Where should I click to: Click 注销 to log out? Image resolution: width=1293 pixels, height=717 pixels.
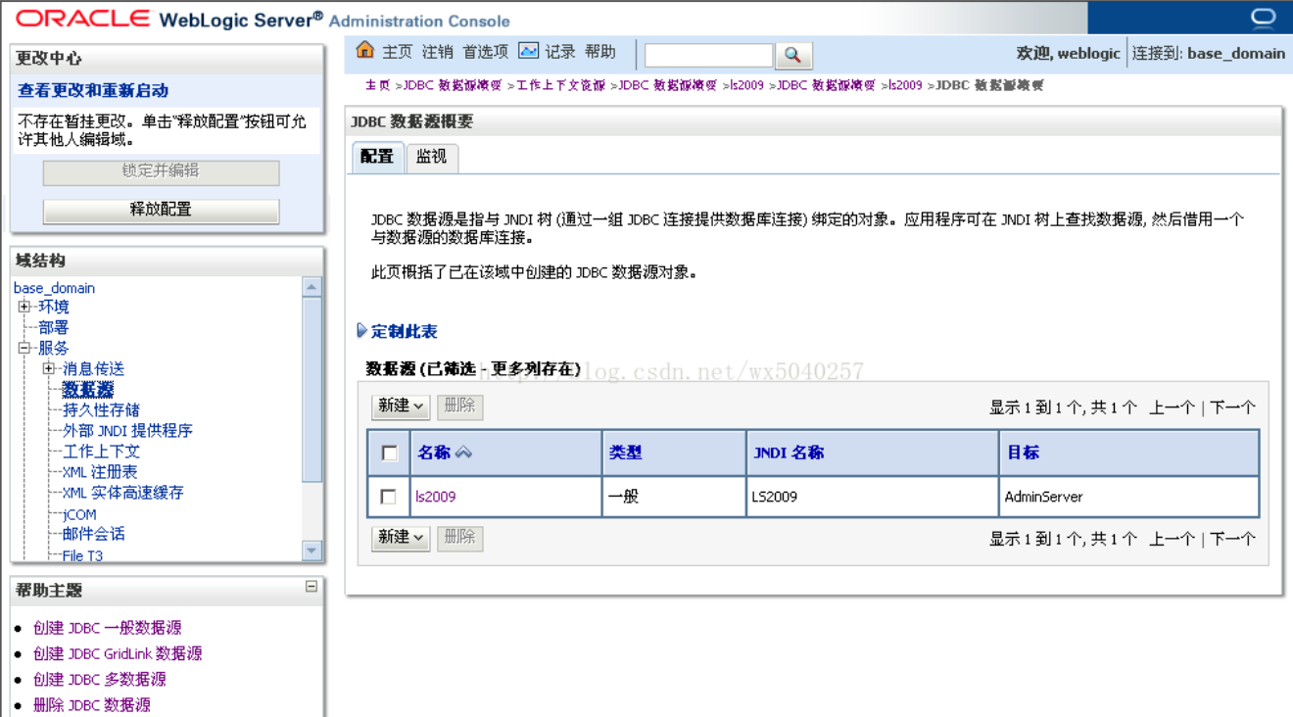pyautogui.click(x=438, y=52)
